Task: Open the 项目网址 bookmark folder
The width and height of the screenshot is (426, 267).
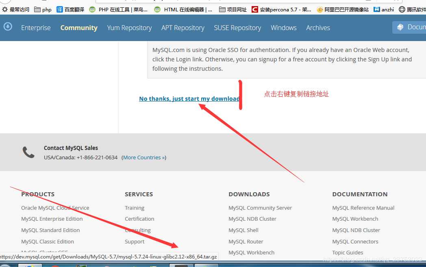Action: (233, 9)
